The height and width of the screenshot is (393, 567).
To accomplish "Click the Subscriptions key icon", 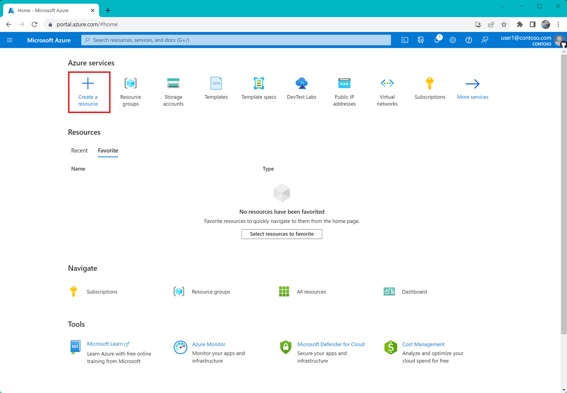I will 430,84.
